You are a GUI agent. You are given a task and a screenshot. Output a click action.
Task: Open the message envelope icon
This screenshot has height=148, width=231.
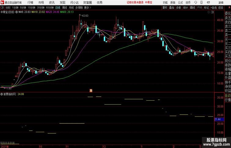click(208, 2)
